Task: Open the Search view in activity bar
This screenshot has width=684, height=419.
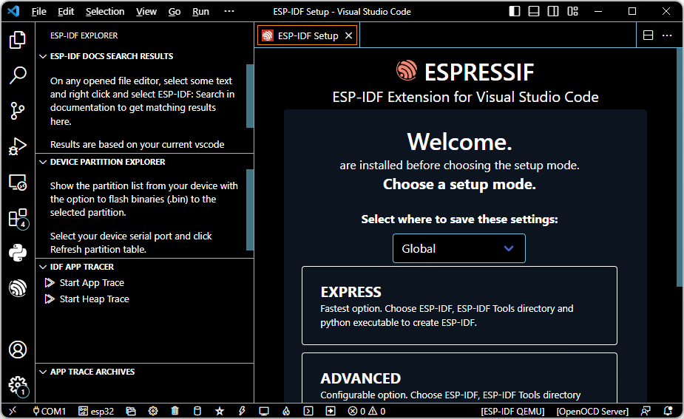Action: (x=18, y=75)
